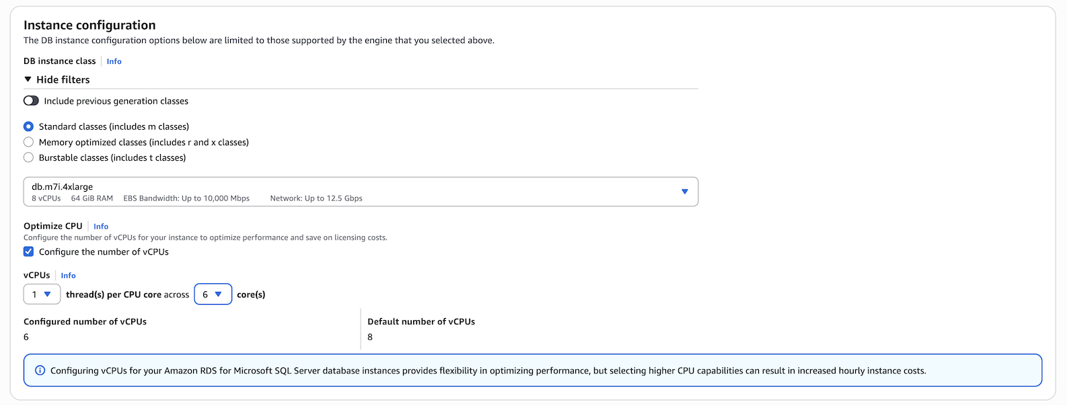Click the Instance configuration section heading
This screenshot has width=1067, height=405.
tap(89, 24)
